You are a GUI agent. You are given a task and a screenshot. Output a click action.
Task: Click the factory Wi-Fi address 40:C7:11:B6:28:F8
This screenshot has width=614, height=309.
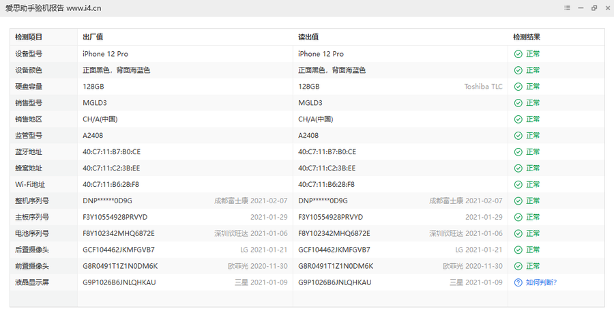pos(111,184)
